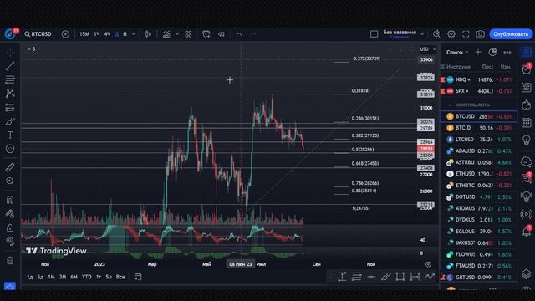This screenshot has height=301, width=535.
Task: Select the NDQ watchlist row
Action: pyautogui.click(x=478, y=79)
